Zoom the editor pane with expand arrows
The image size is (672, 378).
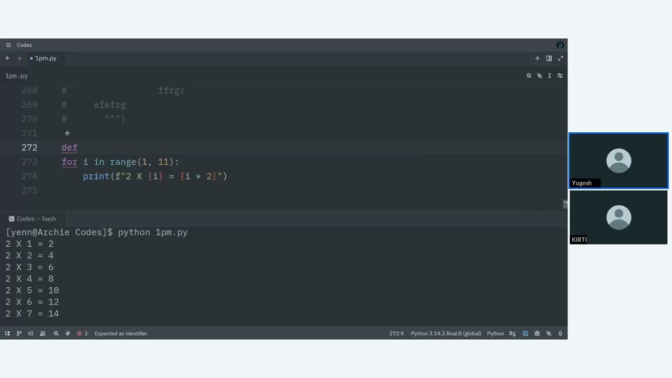point(560,58)
